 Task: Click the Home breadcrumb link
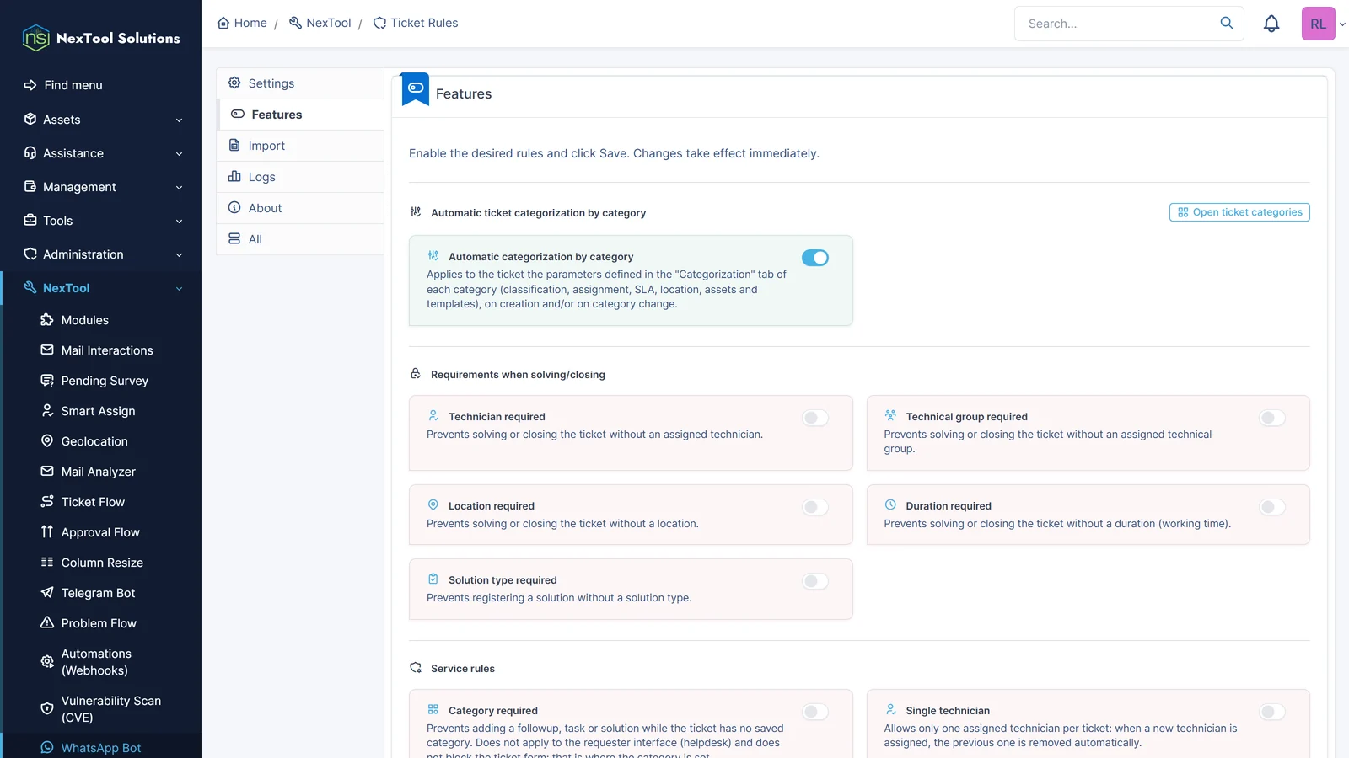click(242, 23)
